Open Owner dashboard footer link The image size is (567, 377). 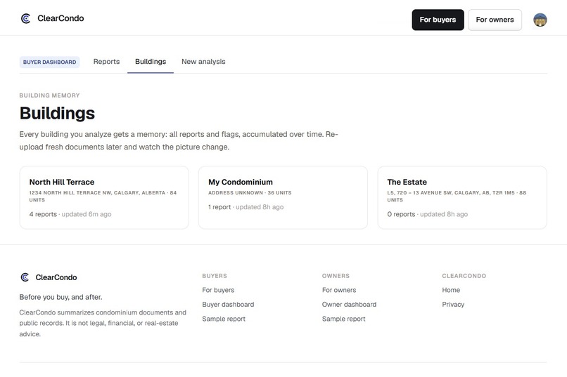pyautogui.click(x=350, y=305)
